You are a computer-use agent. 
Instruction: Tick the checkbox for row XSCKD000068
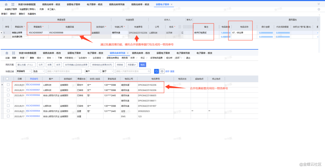click(8, 85)
